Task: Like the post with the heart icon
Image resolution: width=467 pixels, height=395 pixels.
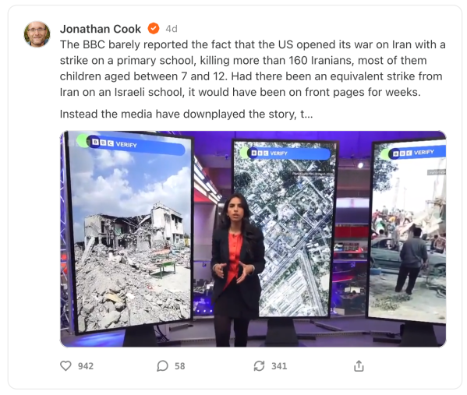Action: [x=65, y=366]
